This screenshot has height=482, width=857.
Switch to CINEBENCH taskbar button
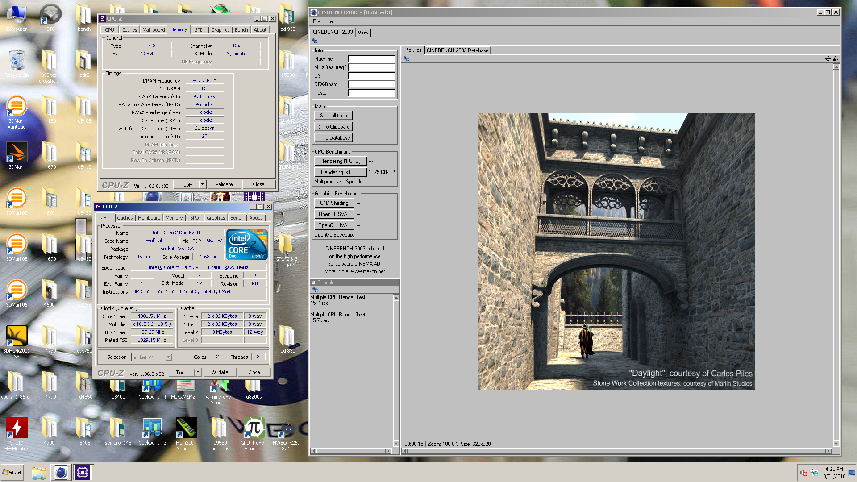61,473
